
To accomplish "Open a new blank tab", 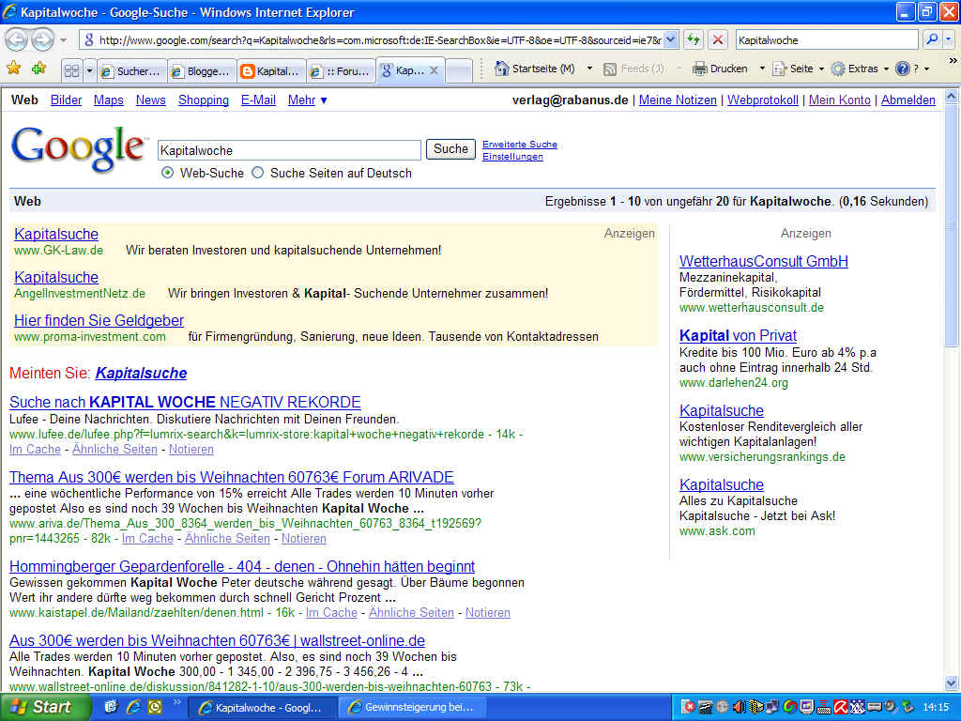I will click(458, 71).
